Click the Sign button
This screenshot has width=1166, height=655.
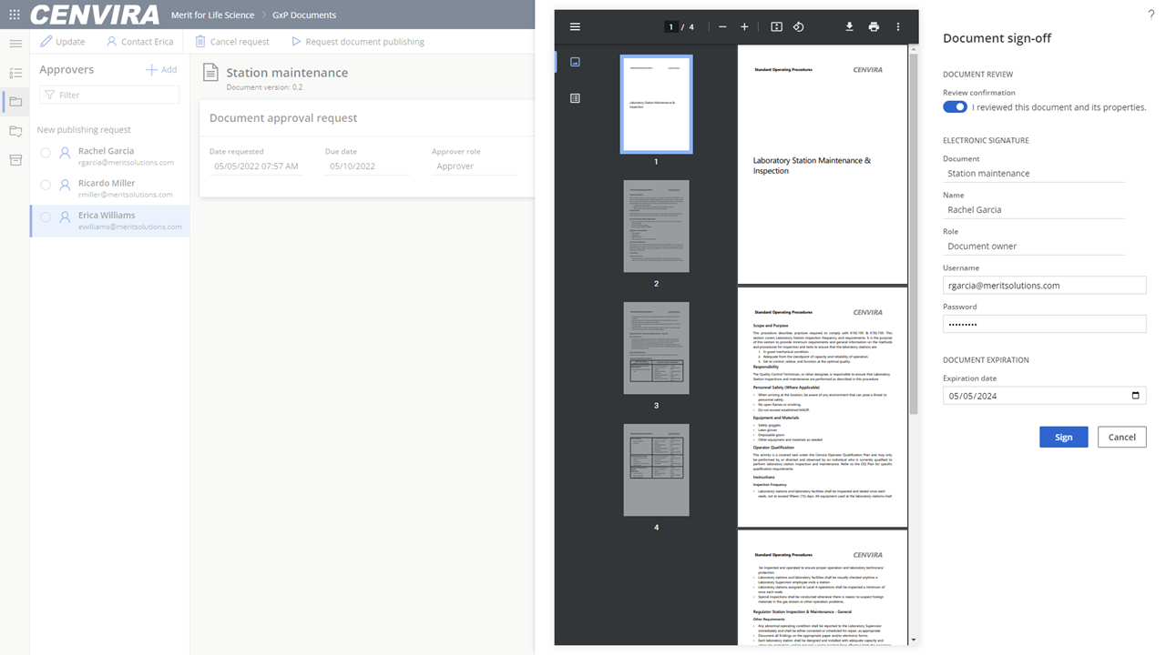point(1063,437)
